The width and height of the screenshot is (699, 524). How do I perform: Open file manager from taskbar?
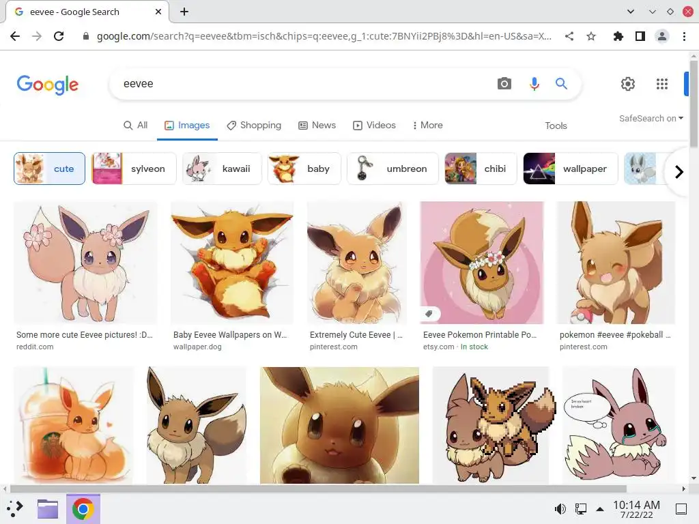click(48, 508)
